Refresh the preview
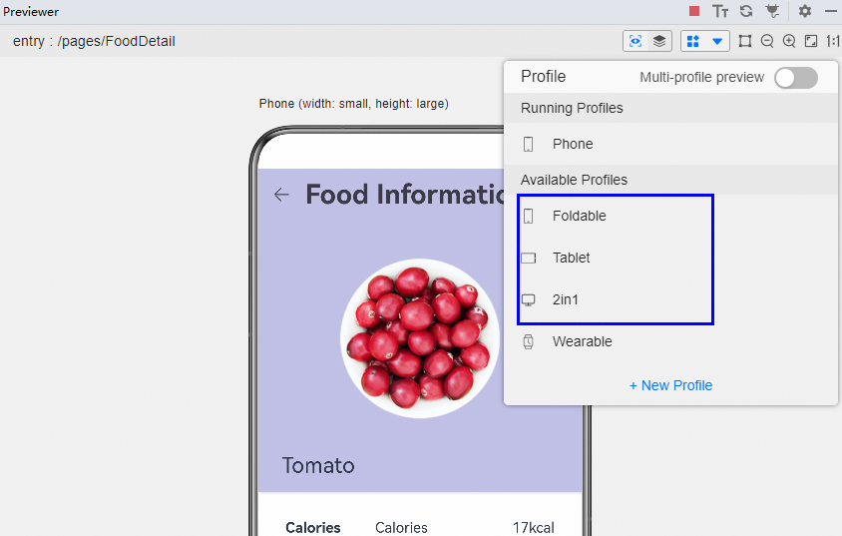The height and width of the screenshot is (536, 842). (x=745, y=11)
